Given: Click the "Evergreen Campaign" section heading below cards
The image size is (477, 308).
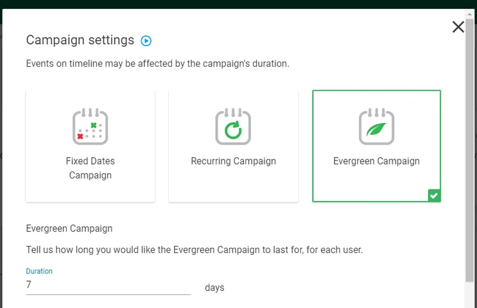Looking at the screenshot, I should pyautogui.click(x=69, y=229).
